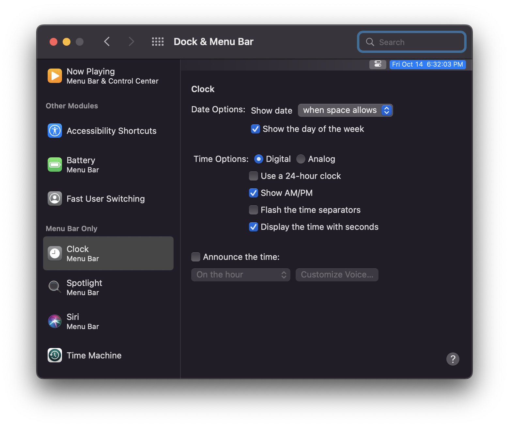Go back using the back arrow
The image size is (509, 427).
point(107,42)
